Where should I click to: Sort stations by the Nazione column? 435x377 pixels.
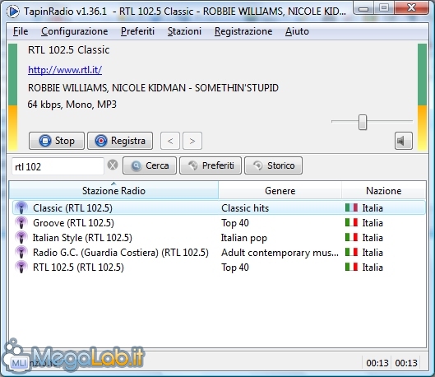click(x=384, y=190)
